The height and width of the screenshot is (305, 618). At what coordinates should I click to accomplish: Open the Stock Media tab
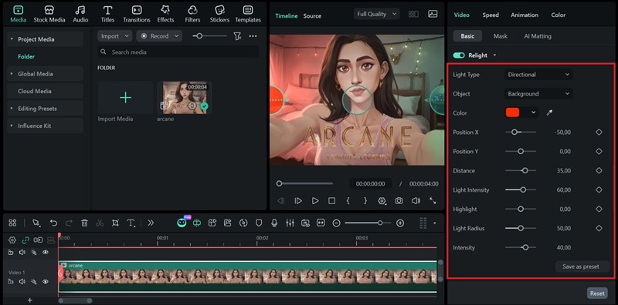point(49,14)
